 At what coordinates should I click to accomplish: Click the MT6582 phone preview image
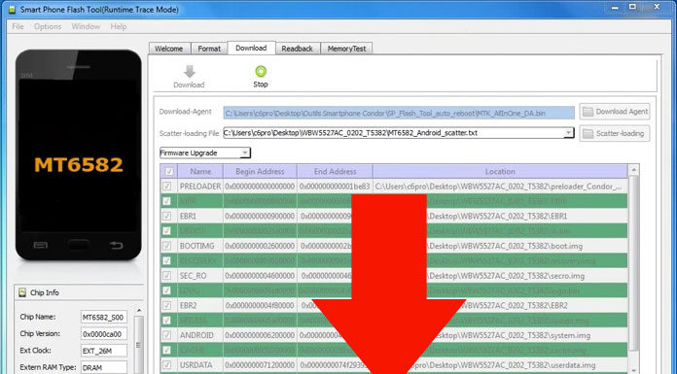click(x=78, y=155)
